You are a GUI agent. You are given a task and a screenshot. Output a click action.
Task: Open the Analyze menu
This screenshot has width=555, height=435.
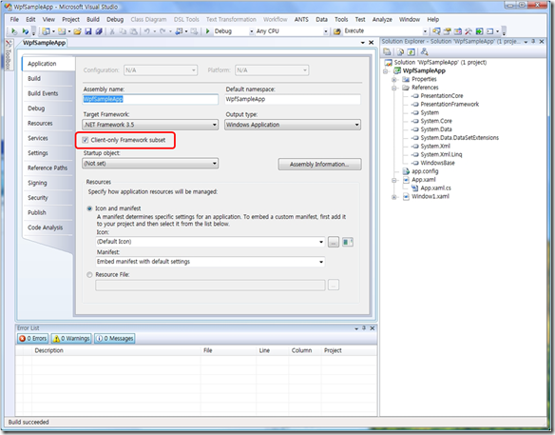point(382,19)
